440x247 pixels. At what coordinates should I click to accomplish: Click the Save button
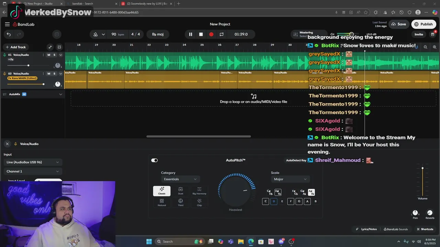[399, 24]
